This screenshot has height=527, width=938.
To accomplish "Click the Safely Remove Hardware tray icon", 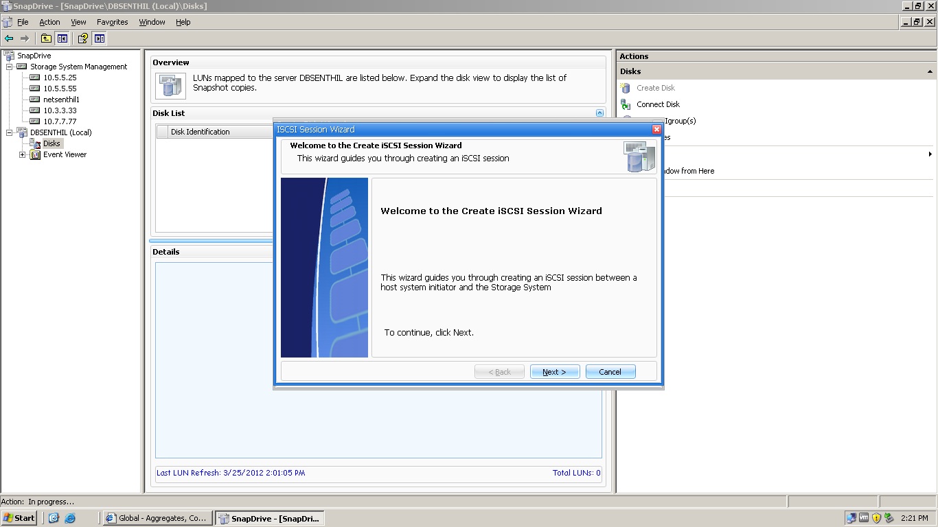I will point(889,518).
